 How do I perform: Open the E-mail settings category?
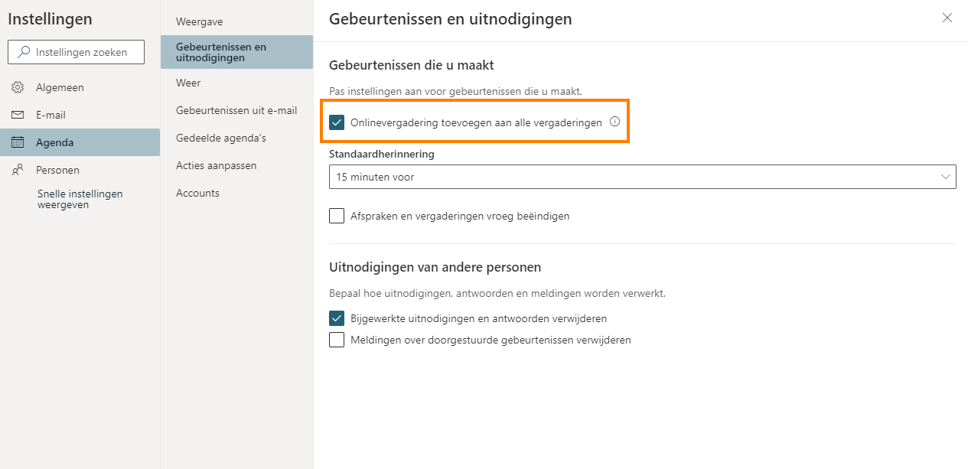pyautogui.click(x=80, y=115)
